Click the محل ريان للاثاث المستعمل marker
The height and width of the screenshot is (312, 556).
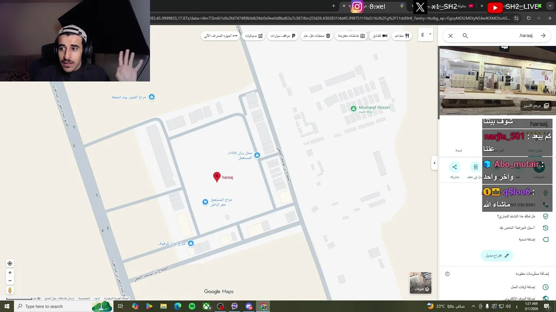pyautogui.click(x=257, y=155)
